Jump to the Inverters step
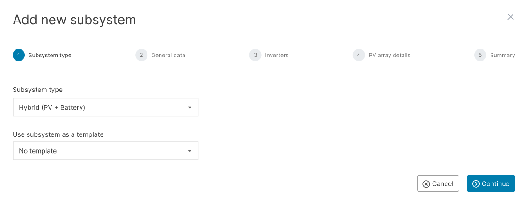This screenshot has height=204, width=528. point(277,55)
